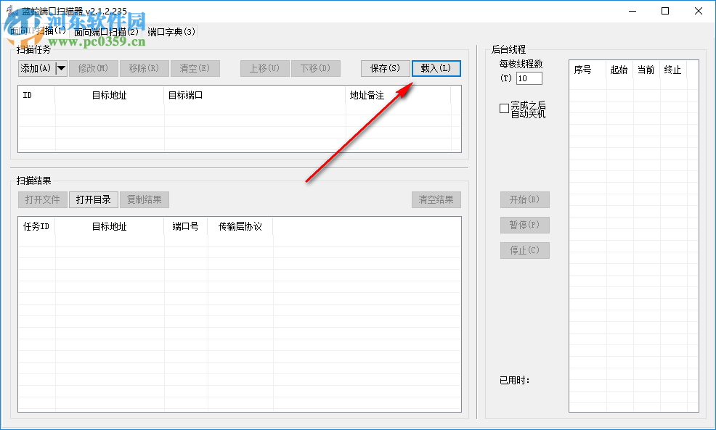The width and height of the screenshot is (716, 430).
Task: Click 目标地址 header in task list
Action: 109,95
